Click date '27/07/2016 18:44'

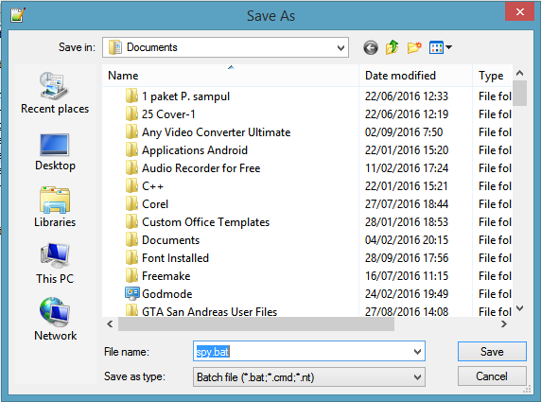(x=407, y=204)
